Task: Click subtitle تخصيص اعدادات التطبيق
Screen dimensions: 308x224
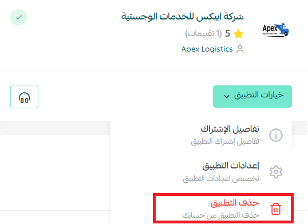Action: tap(221, 179)
